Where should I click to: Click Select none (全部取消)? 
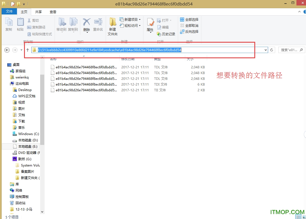[189, 26]
